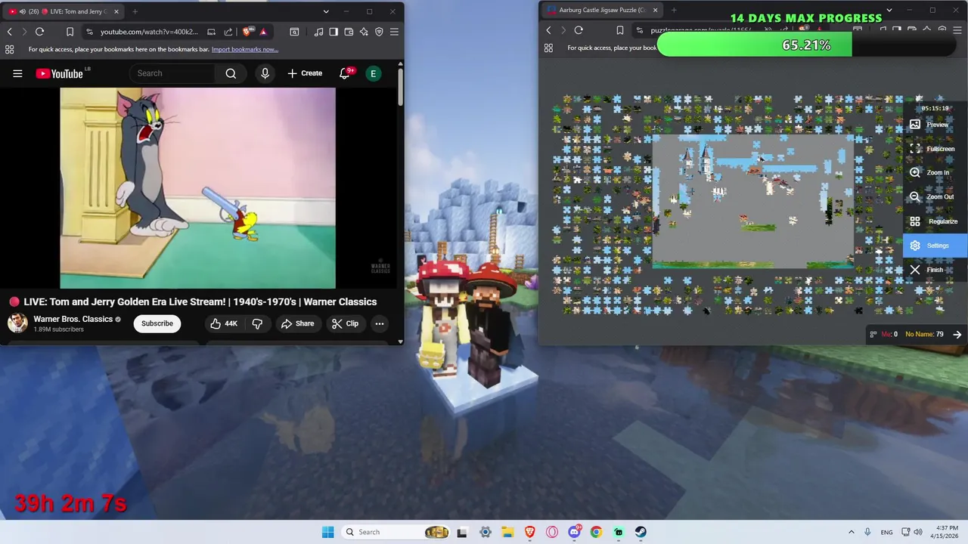The image size is (968, 544).
Task: Go back in the YouTube browser window
Action: (x=9, y=32)
